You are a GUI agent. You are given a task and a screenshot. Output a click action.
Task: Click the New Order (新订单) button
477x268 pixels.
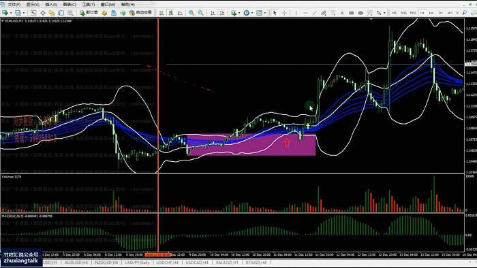coord(89,13)
